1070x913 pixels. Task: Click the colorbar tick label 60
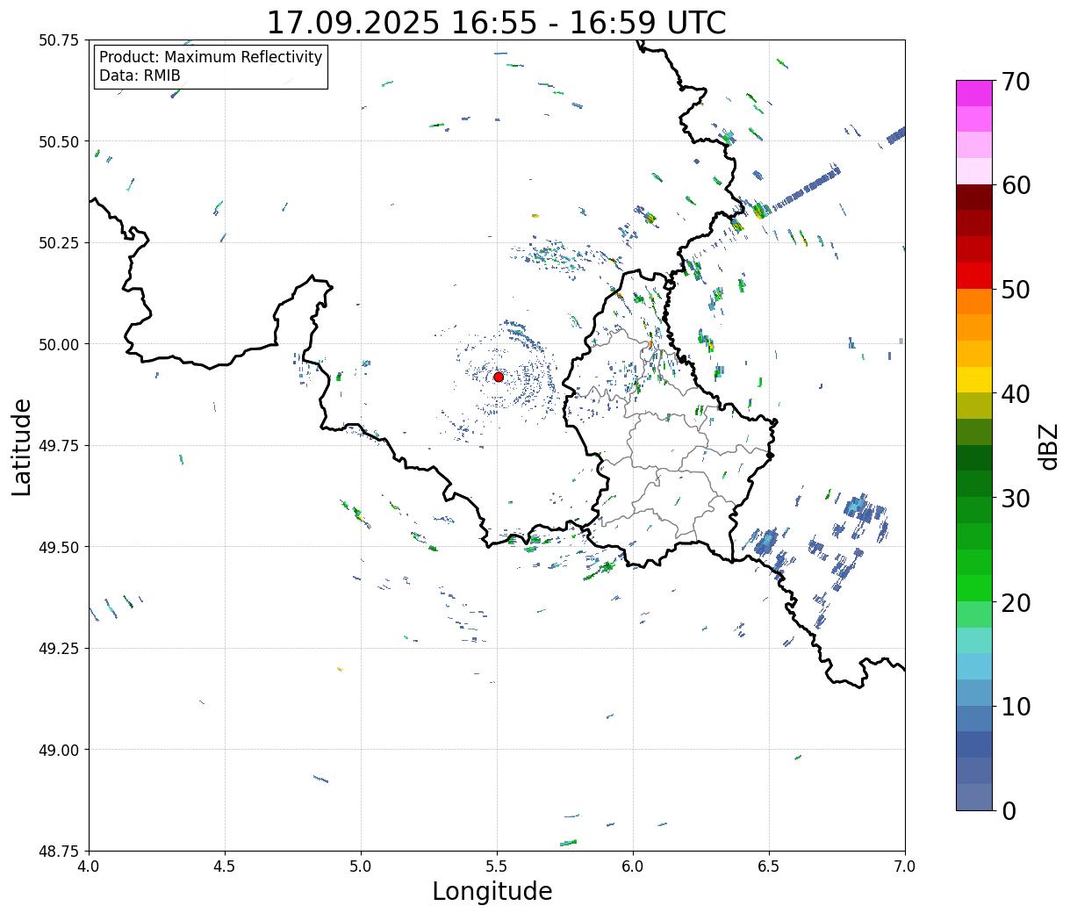click(1015, 185)
